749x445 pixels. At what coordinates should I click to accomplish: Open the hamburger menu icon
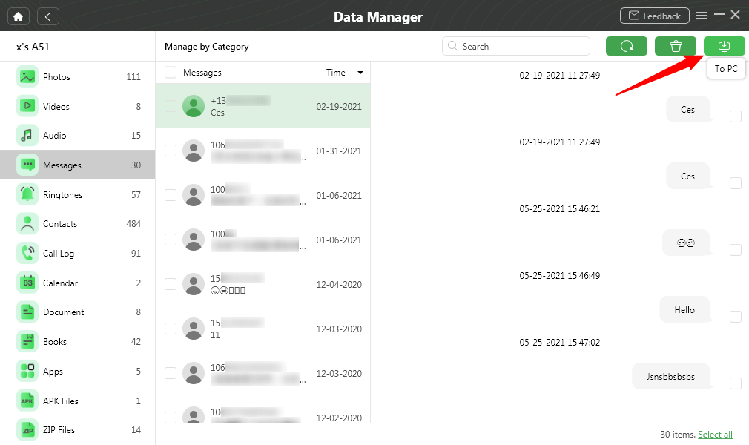[702, 16]
